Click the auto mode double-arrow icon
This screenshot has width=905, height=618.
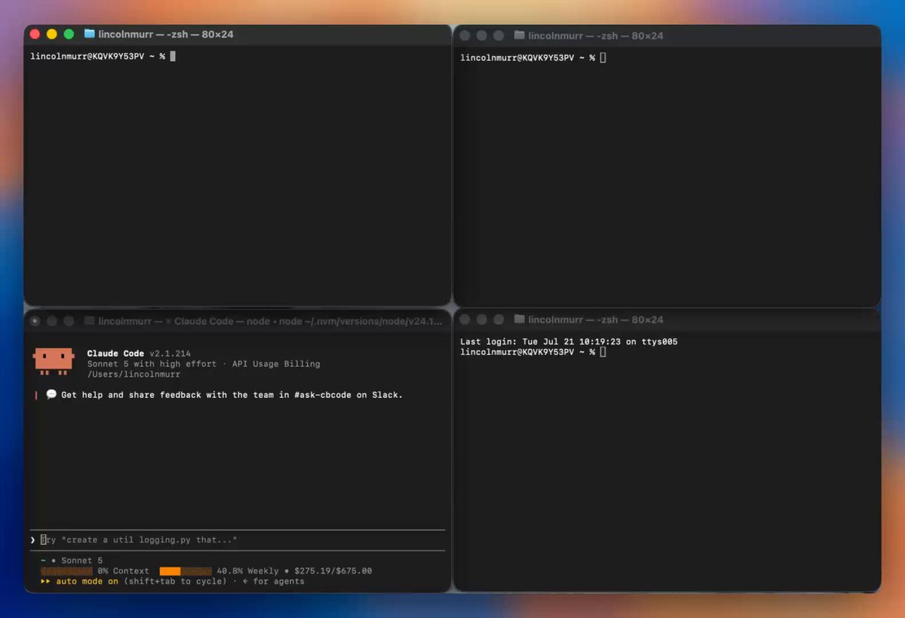pyautogui.click(x=46, y=582)
